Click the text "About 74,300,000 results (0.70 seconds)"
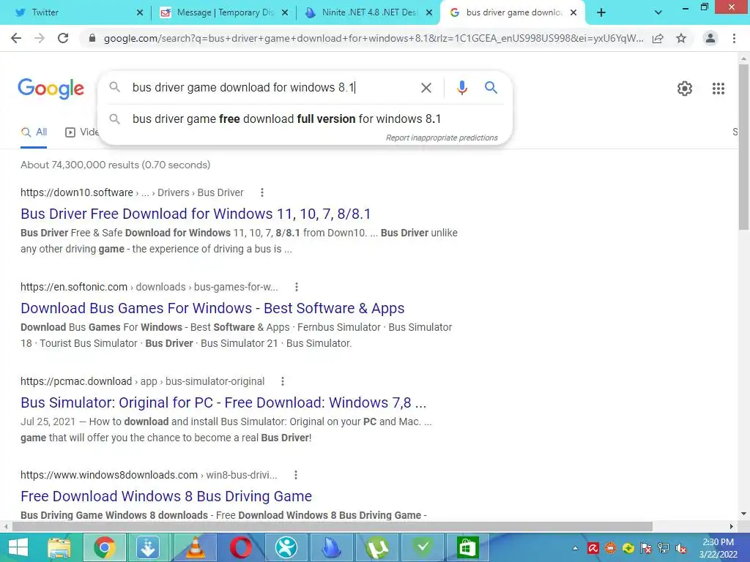 [x=115, y=165]
